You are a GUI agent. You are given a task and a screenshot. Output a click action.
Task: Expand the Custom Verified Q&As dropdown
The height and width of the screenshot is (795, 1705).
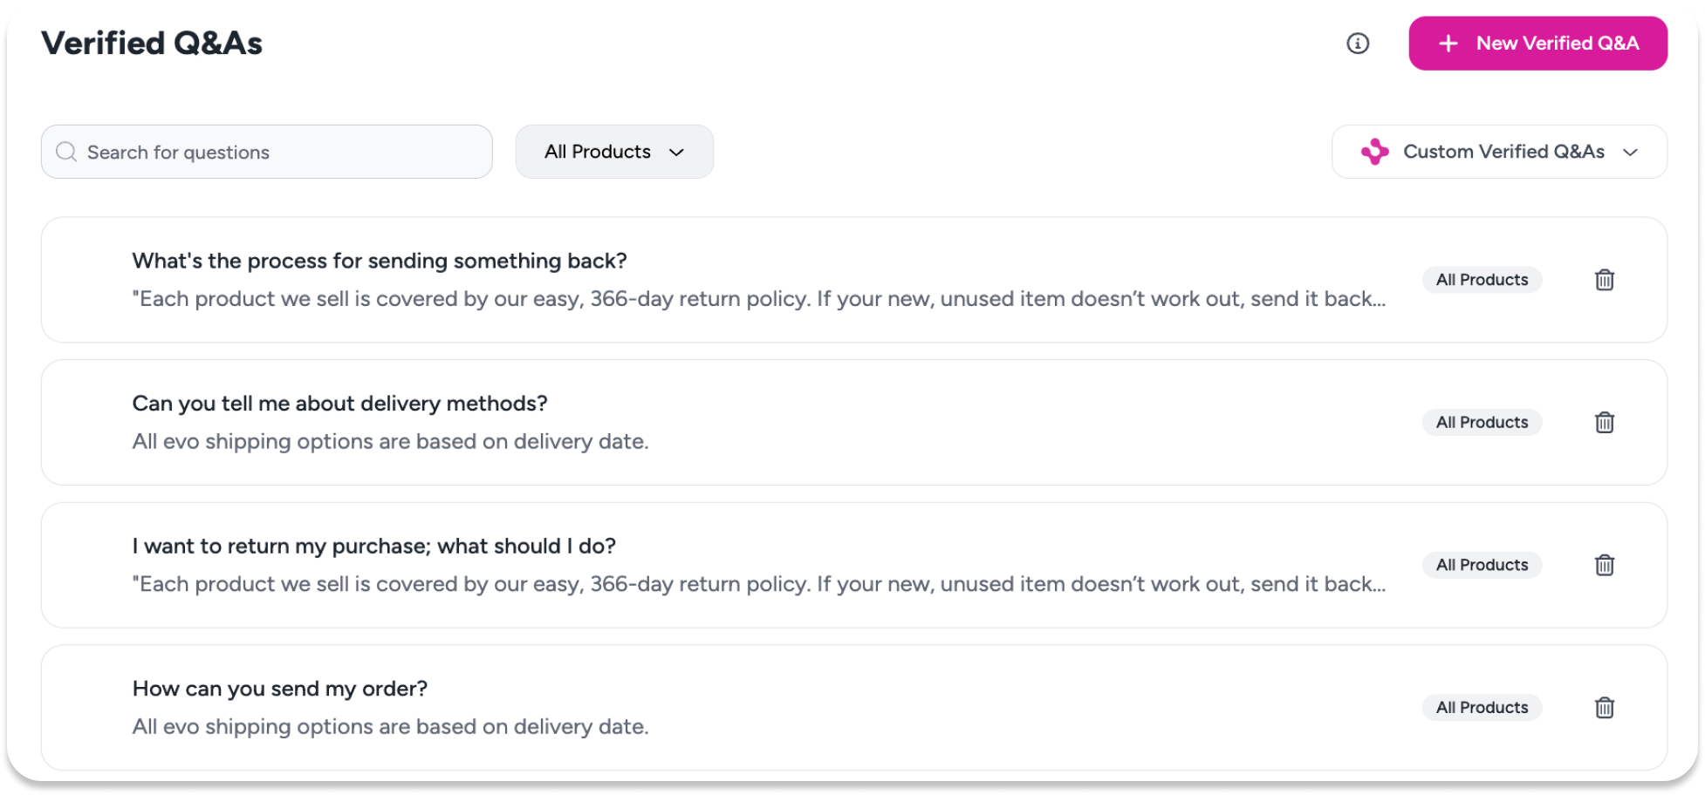pos(1499,153)
